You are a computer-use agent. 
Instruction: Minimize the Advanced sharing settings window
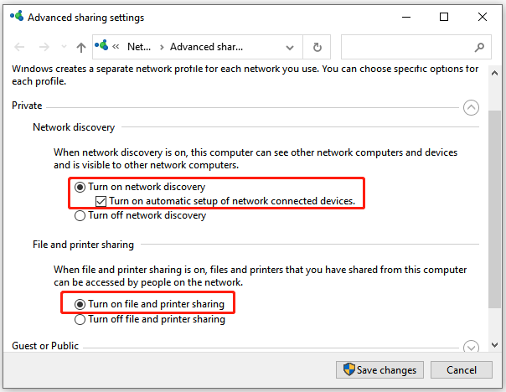coord(406,17)
